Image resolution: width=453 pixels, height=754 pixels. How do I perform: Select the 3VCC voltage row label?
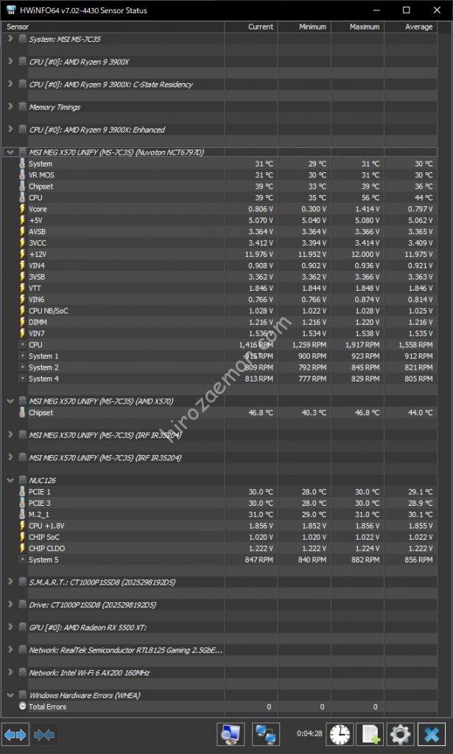(x=38, y=243)
